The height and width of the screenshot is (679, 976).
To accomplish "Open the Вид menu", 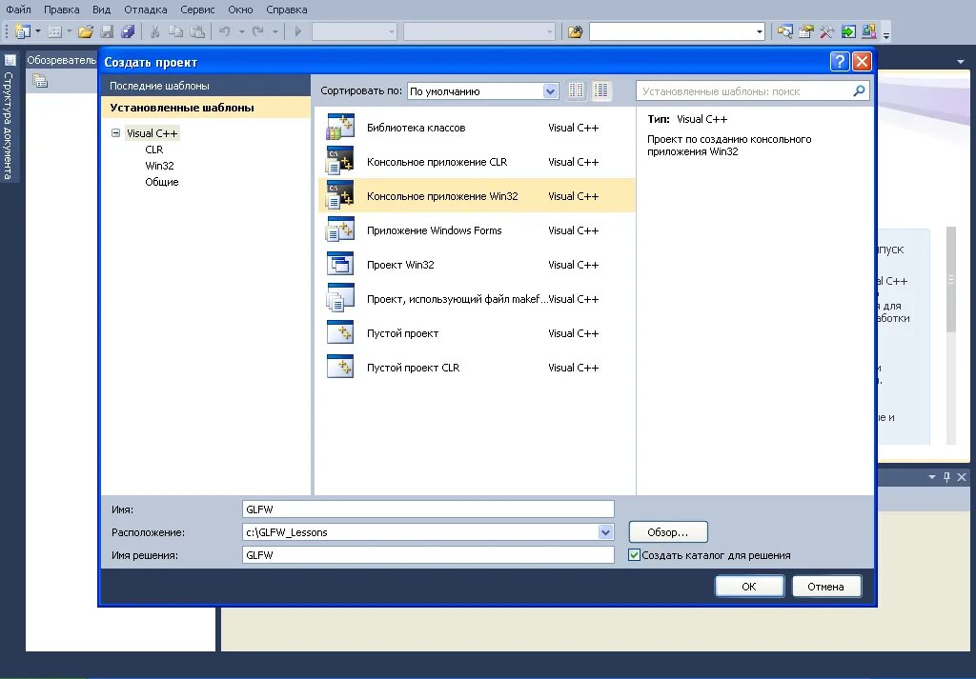I will point(101,10).
